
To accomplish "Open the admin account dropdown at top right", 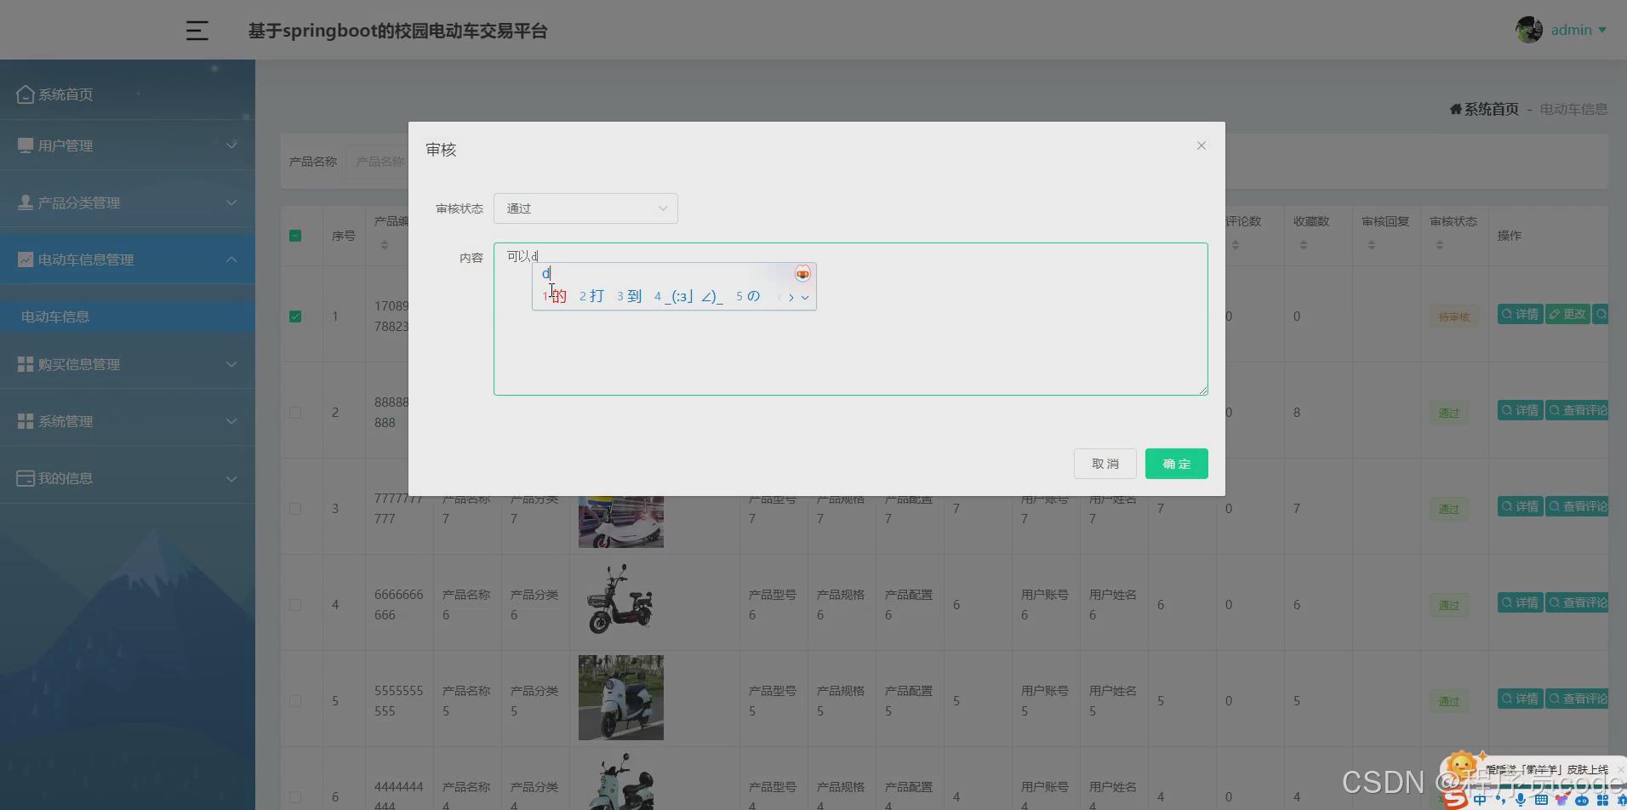I will click(1571, 29).
